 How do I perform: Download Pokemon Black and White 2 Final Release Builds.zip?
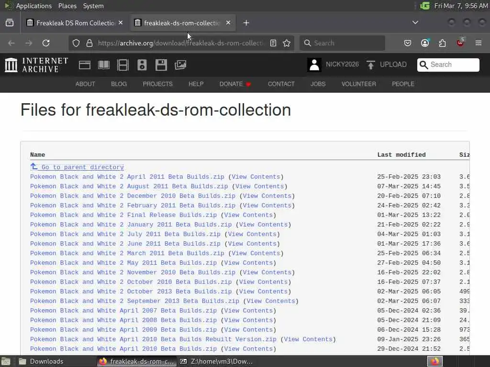coord(123,215)
